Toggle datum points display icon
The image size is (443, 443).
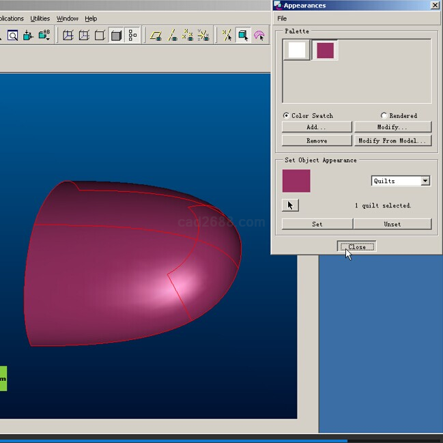188,35
